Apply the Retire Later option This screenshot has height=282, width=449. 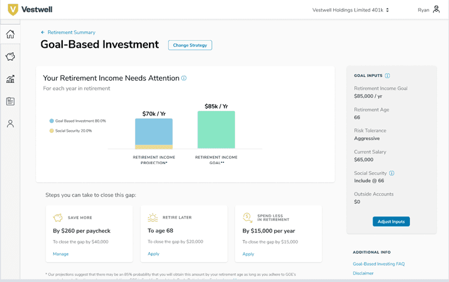(x=153, y=254)
